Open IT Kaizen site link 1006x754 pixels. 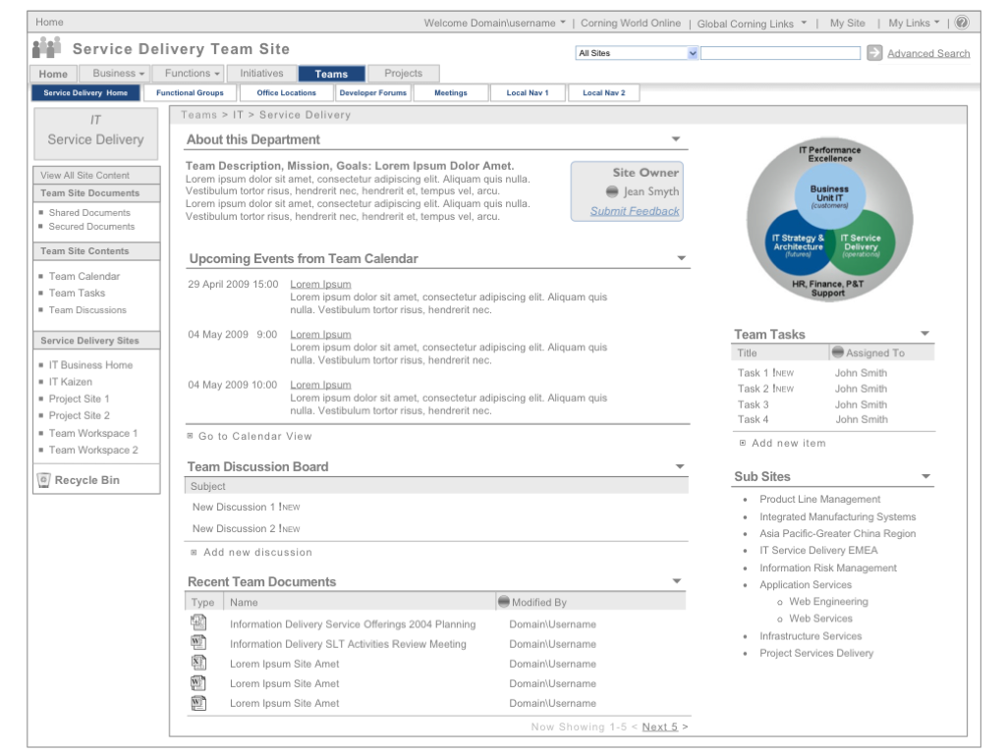coord(71,382)
